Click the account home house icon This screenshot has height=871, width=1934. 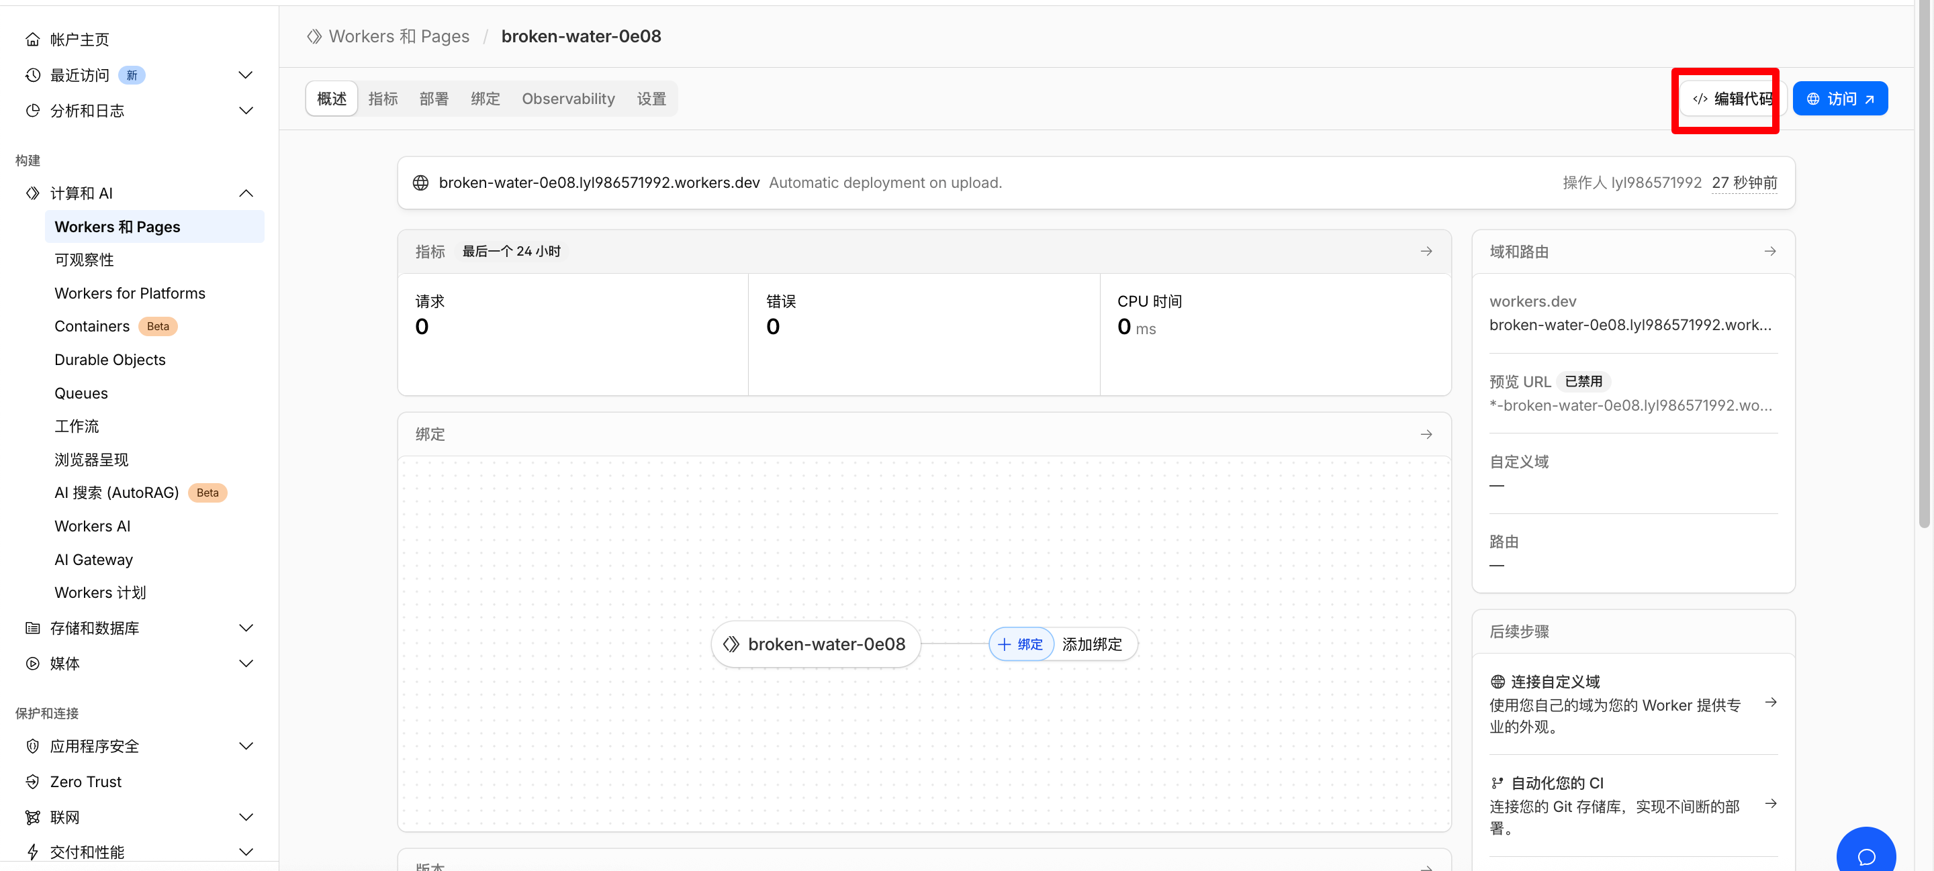pos(32,39)
